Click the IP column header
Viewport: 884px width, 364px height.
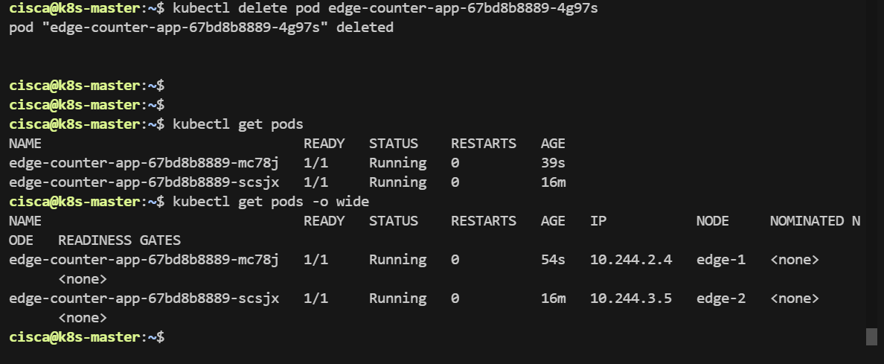point(598,221)
